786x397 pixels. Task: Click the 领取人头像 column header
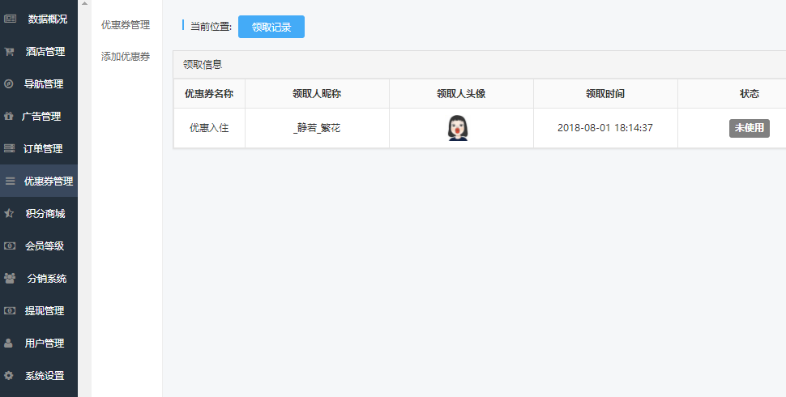coord(461,94)
